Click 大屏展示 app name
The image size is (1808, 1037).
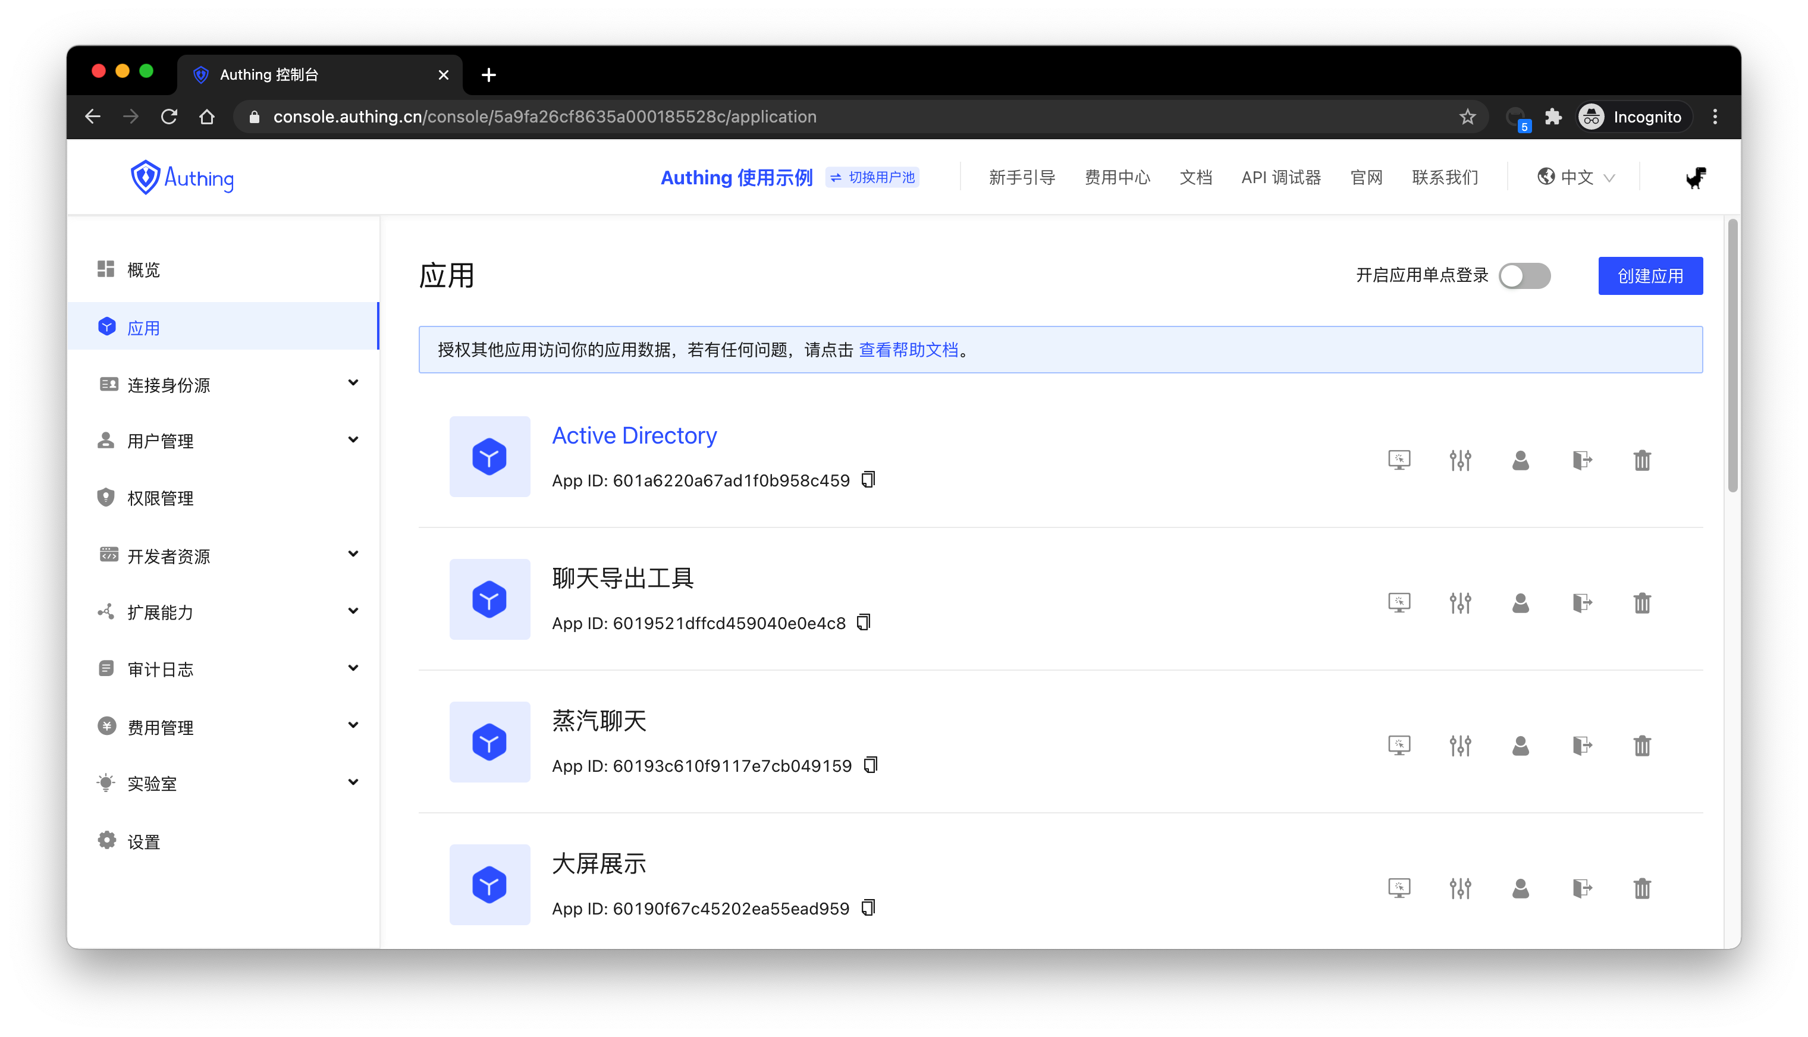point(599,863)
